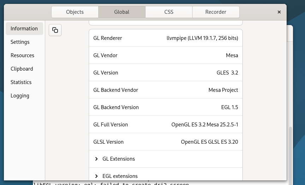Click the copy information to clipboard icon
The width and height of the screenshot is (305, 185).
55,30
